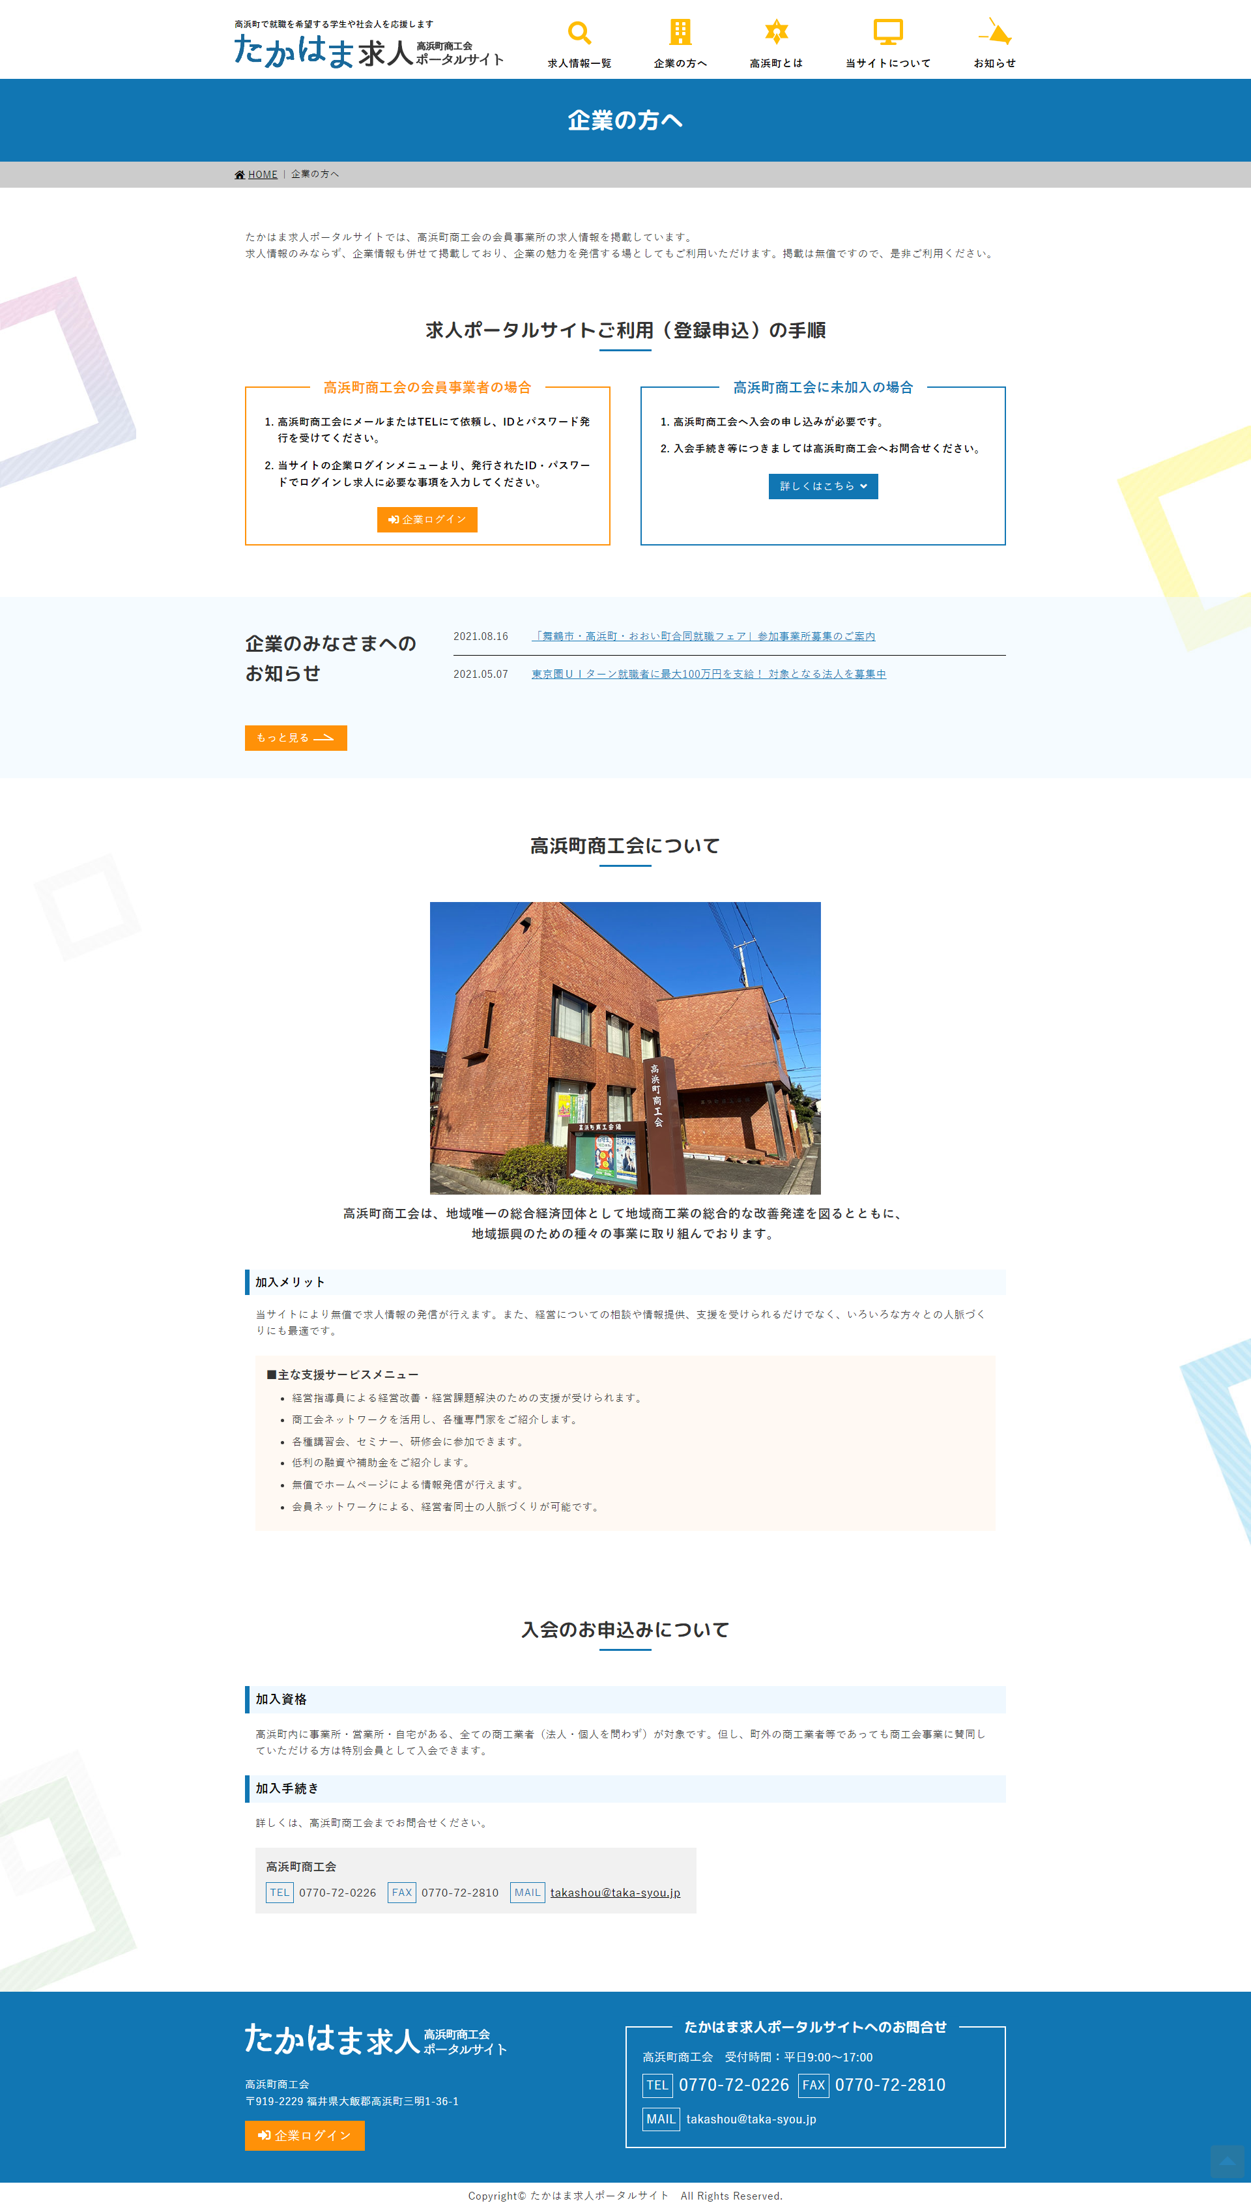Expand the 詳しくはこちら disclosure button

click(x=822, y=486)
